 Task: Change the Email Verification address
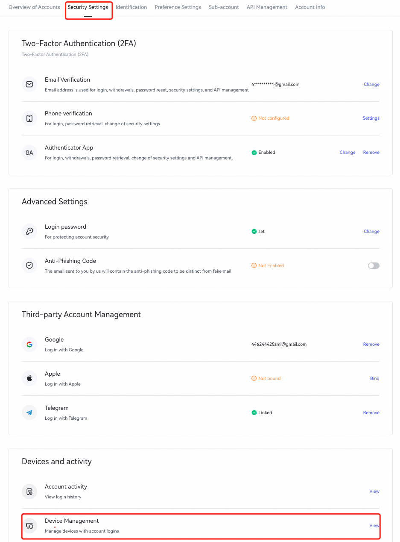tap(371, 84)
